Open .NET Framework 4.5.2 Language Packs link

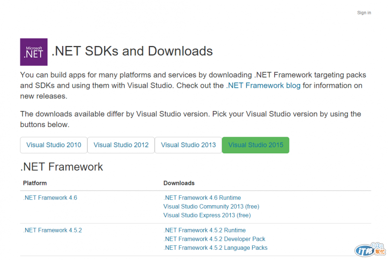tap(215, 248)
